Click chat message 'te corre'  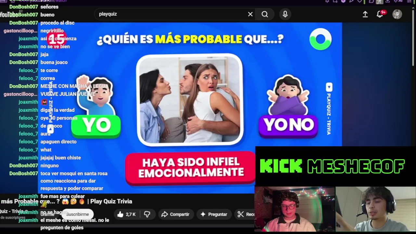pyautogui.click(x=49, y=70)
